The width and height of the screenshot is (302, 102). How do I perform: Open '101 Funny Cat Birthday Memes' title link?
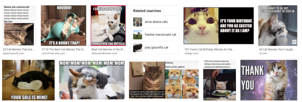(210, 49)
